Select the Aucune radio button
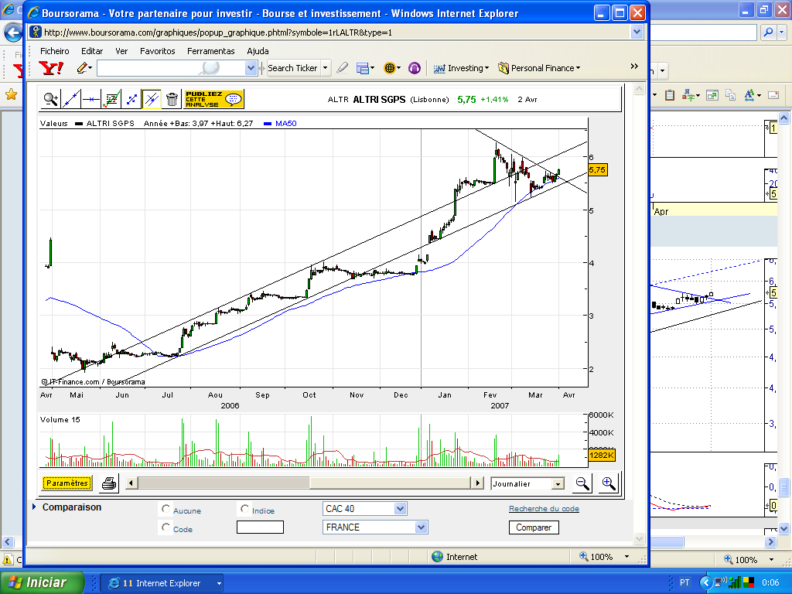Screen dimensions: 792x594 [x=166, y=509]
